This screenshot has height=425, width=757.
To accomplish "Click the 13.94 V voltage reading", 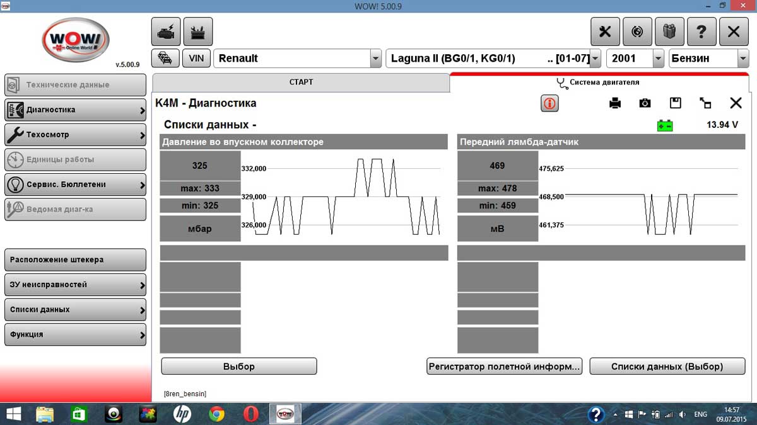I will [722, 125].
